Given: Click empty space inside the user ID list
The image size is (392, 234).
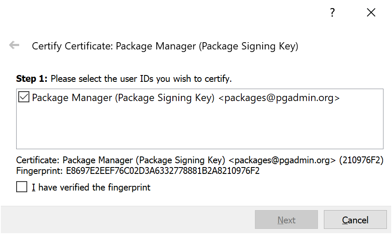Looking at the screenshot, I should pyautogui.click(x=199, y=128).
